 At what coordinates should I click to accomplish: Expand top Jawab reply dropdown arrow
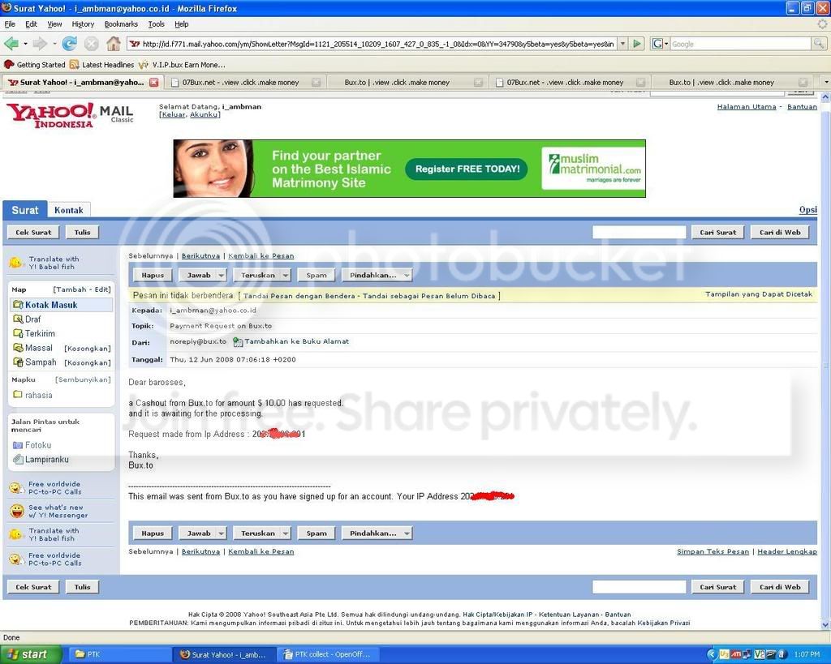click(x=221, y=276)
